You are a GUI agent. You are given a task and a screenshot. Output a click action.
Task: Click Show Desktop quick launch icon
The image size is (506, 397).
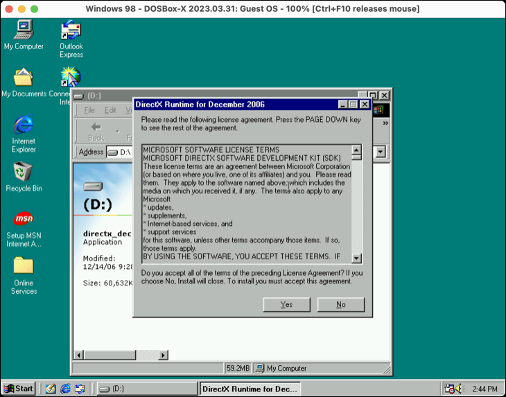[51, 389]
